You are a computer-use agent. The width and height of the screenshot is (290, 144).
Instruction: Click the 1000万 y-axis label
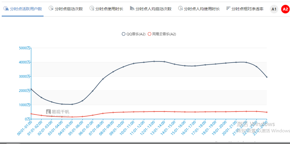24,105
